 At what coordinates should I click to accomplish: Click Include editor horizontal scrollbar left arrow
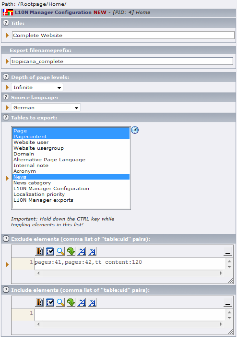coord(38,324)
